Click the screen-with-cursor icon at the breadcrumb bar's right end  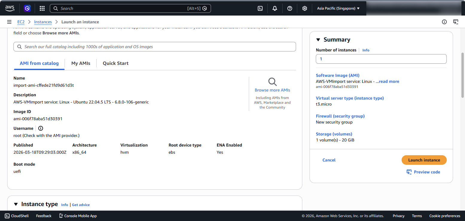456,22
